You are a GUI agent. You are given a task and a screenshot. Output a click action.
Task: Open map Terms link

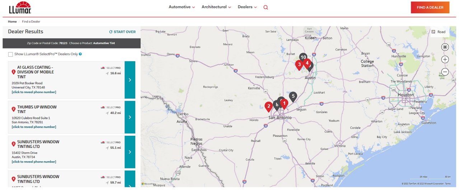pyautogui.click(x=448, y=184)
